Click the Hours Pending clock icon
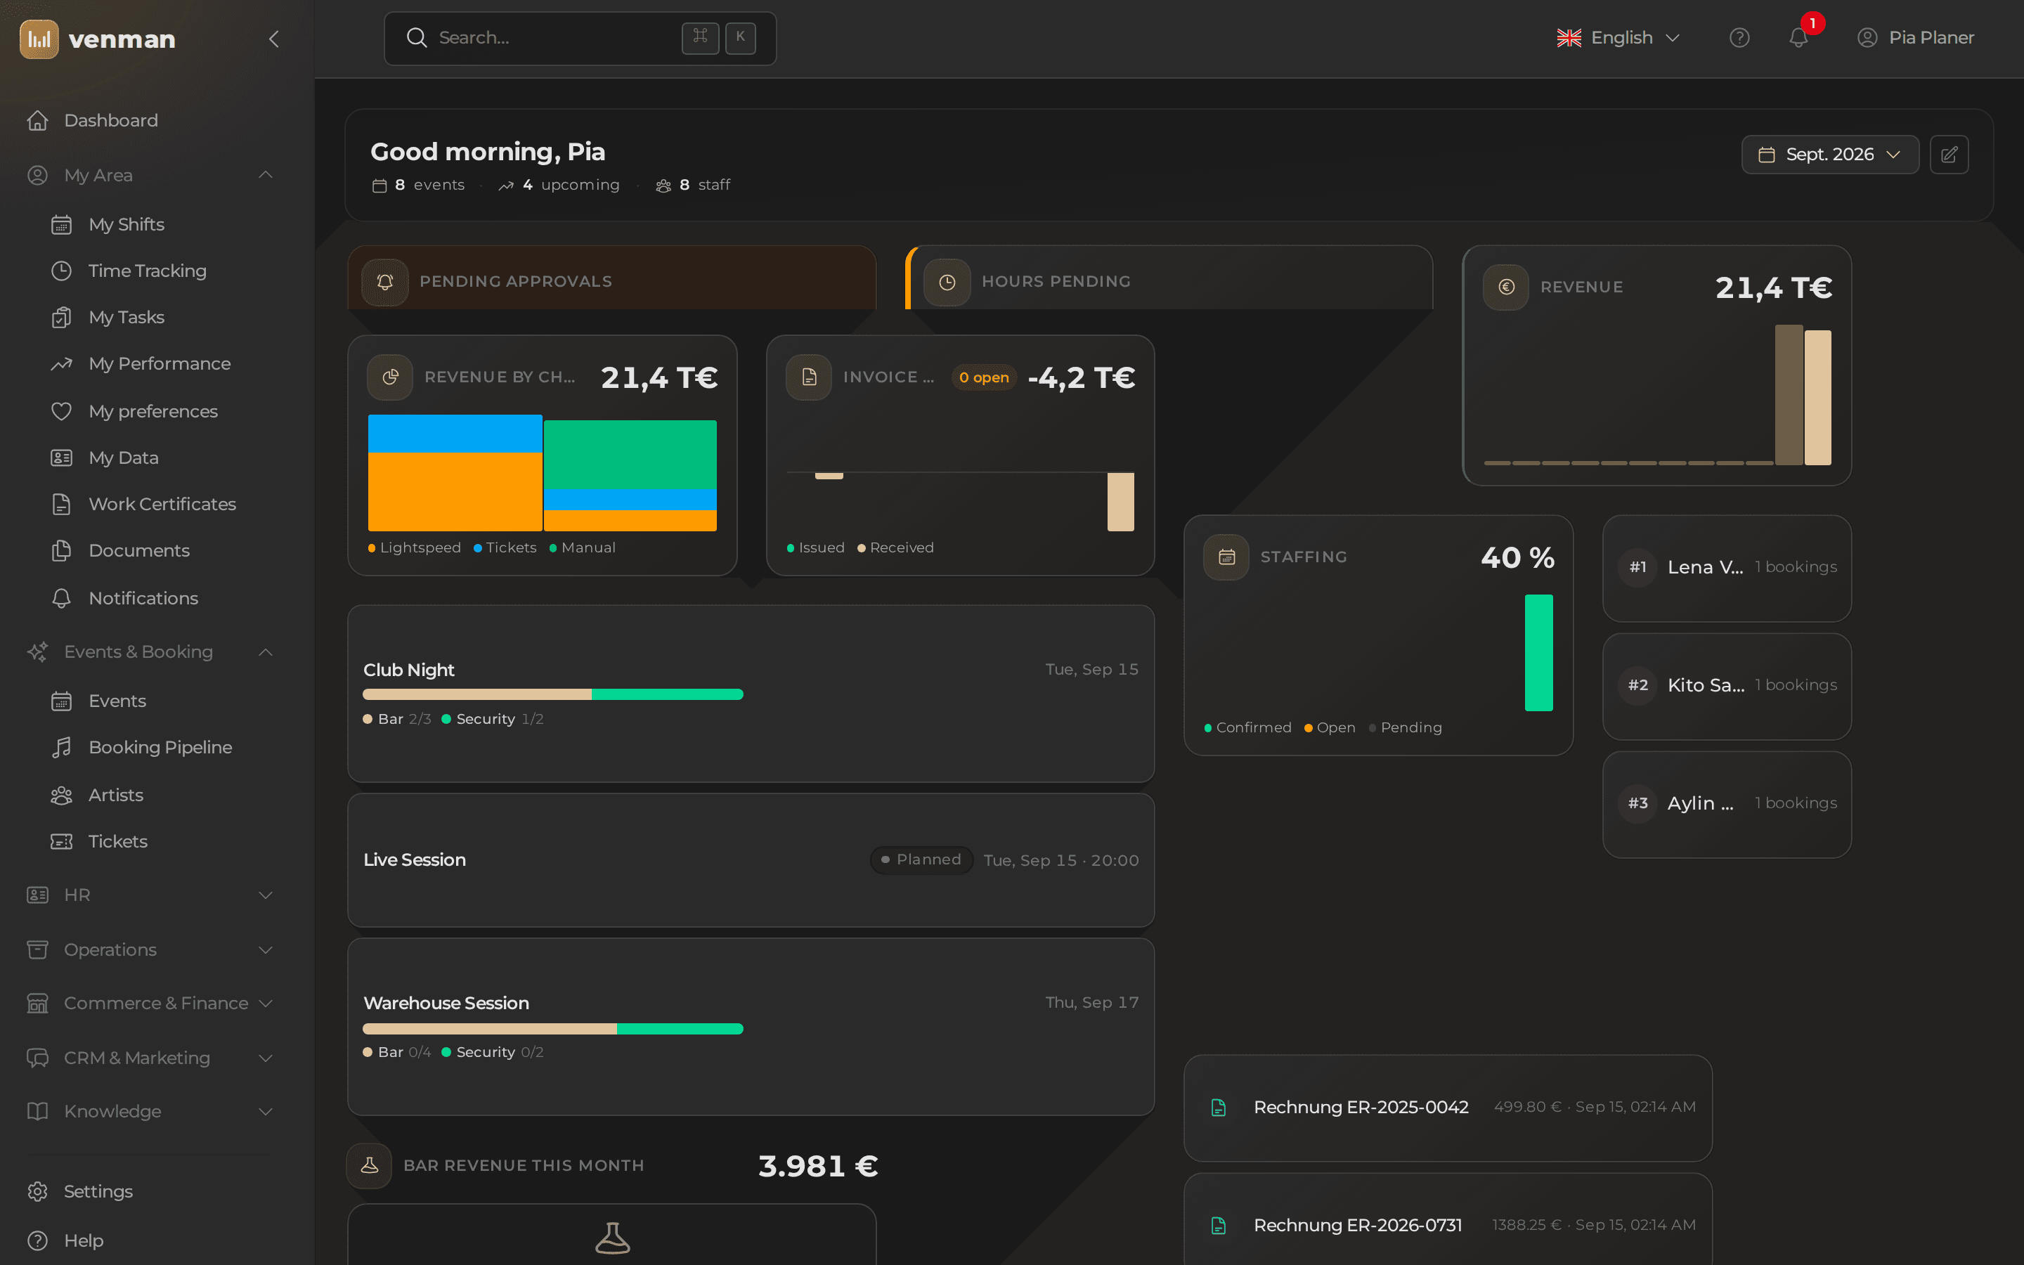The width and height of the screenshot is (2024, 1265). (x=947, y=282)
